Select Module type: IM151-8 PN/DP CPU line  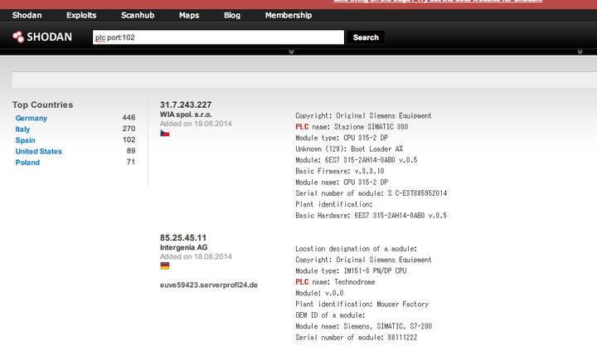pyautogui.click(x=351, y=270)
